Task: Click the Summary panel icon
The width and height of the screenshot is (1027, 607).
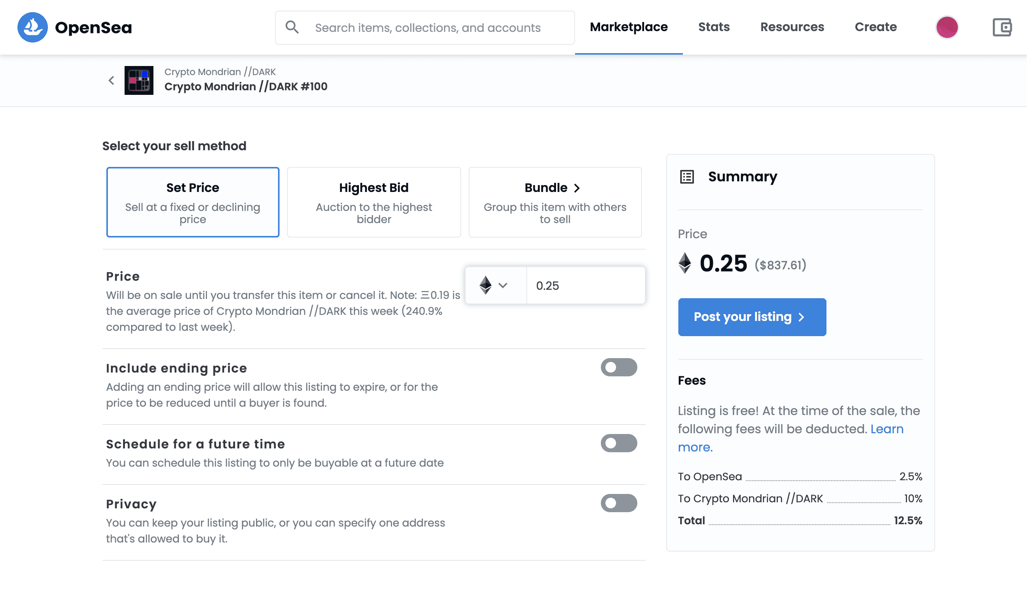Action: tap(686, 177)
